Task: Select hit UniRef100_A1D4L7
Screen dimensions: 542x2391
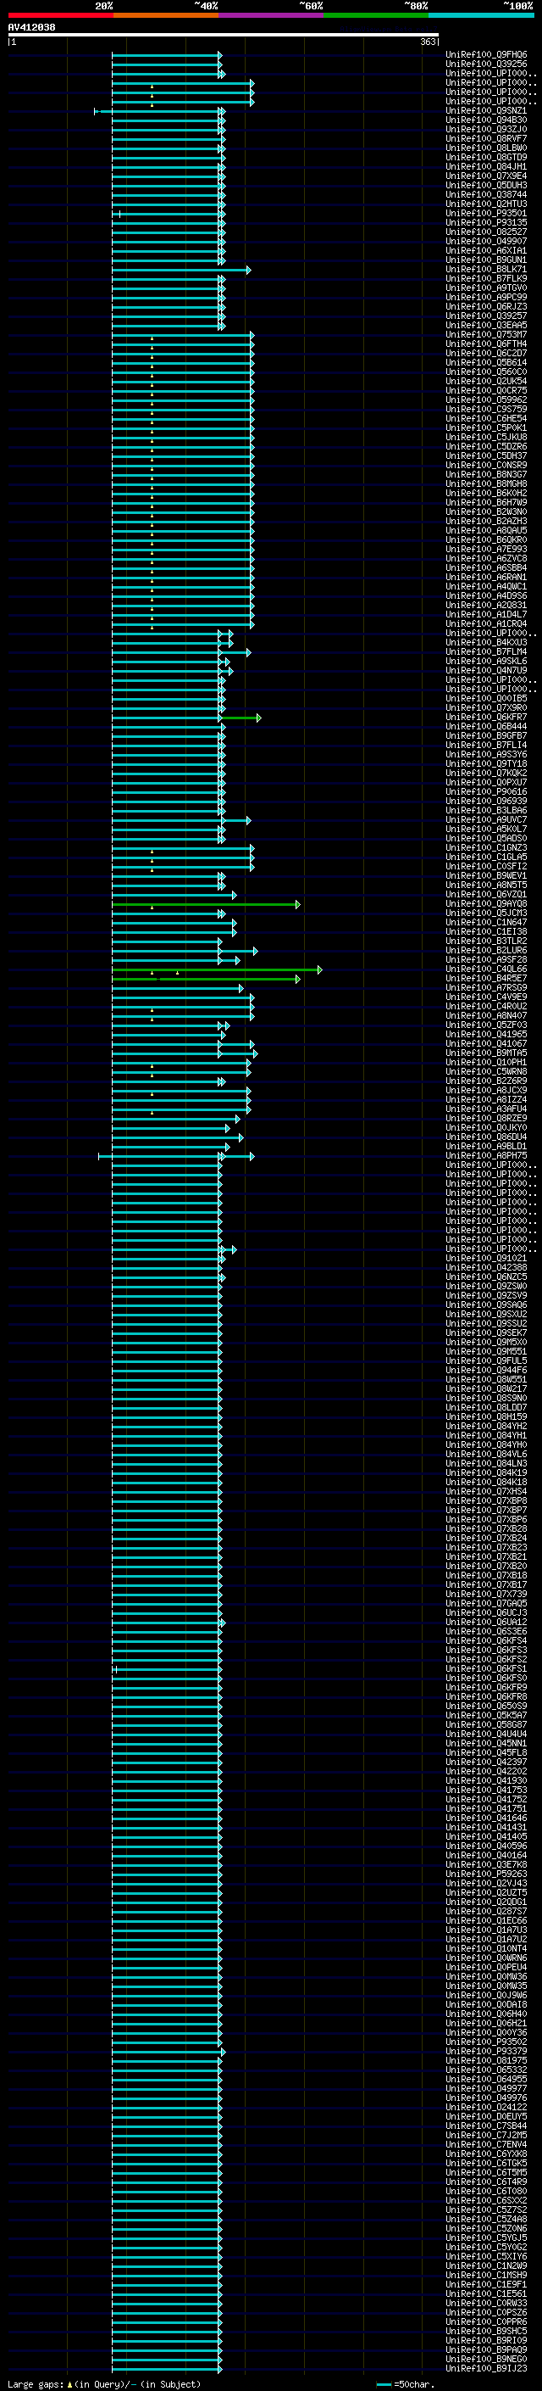Action: (486, 614)
